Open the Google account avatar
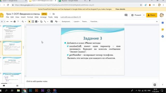The height and width of the screenshot is (93, 166). coord(162,15)
